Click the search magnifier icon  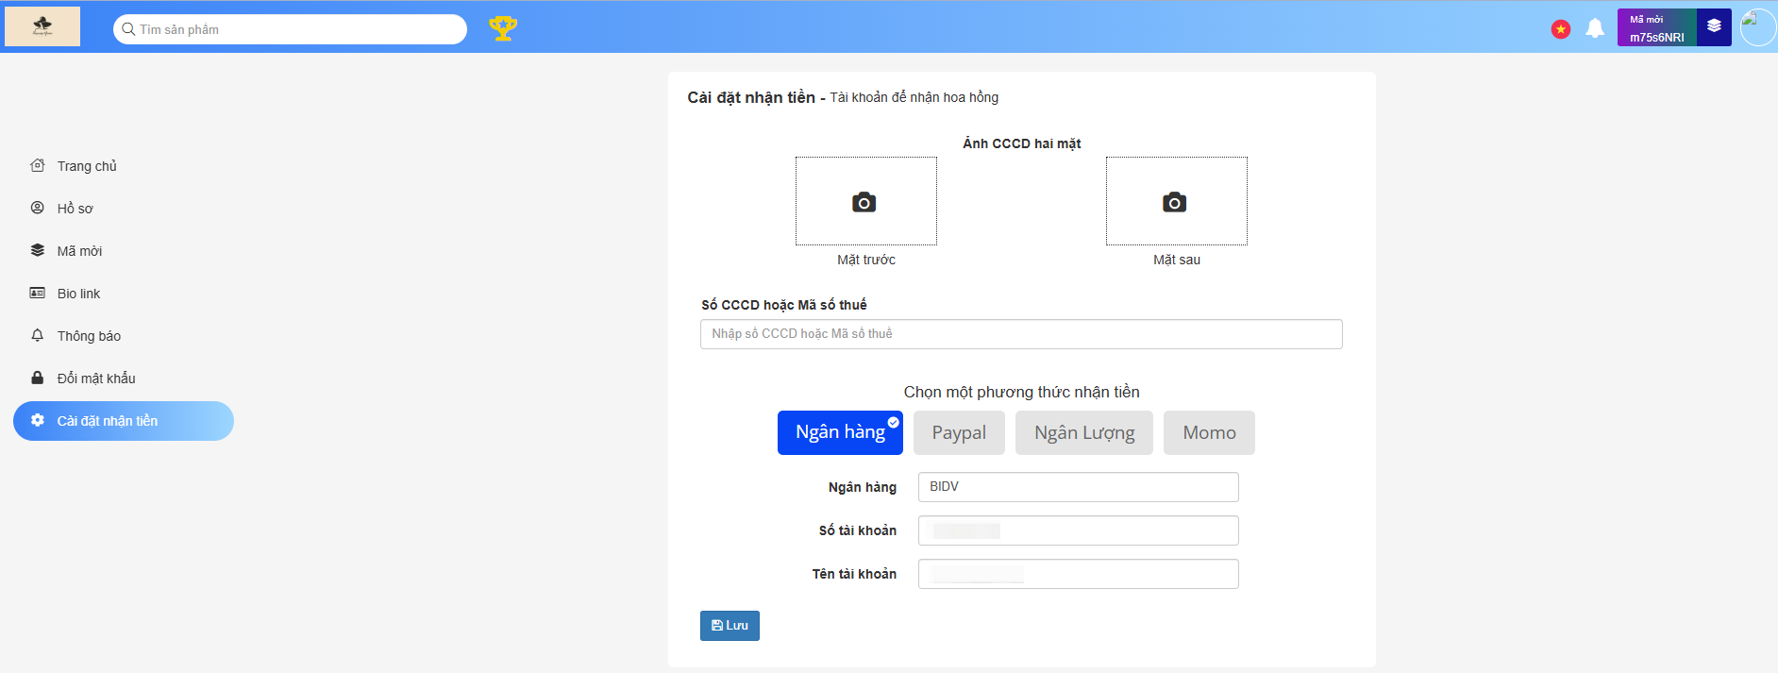[x=128, y=29]
